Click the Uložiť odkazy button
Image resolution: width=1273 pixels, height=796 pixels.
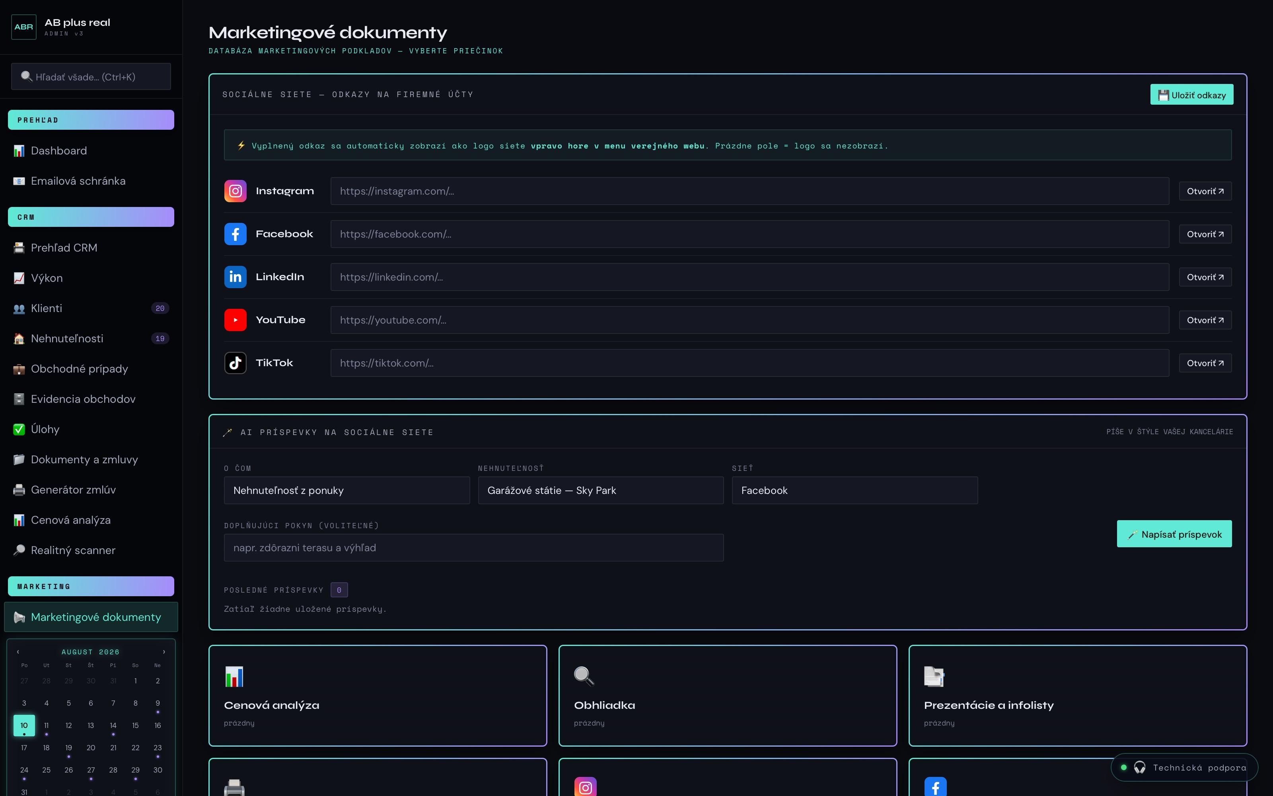tap(1191, 95)
